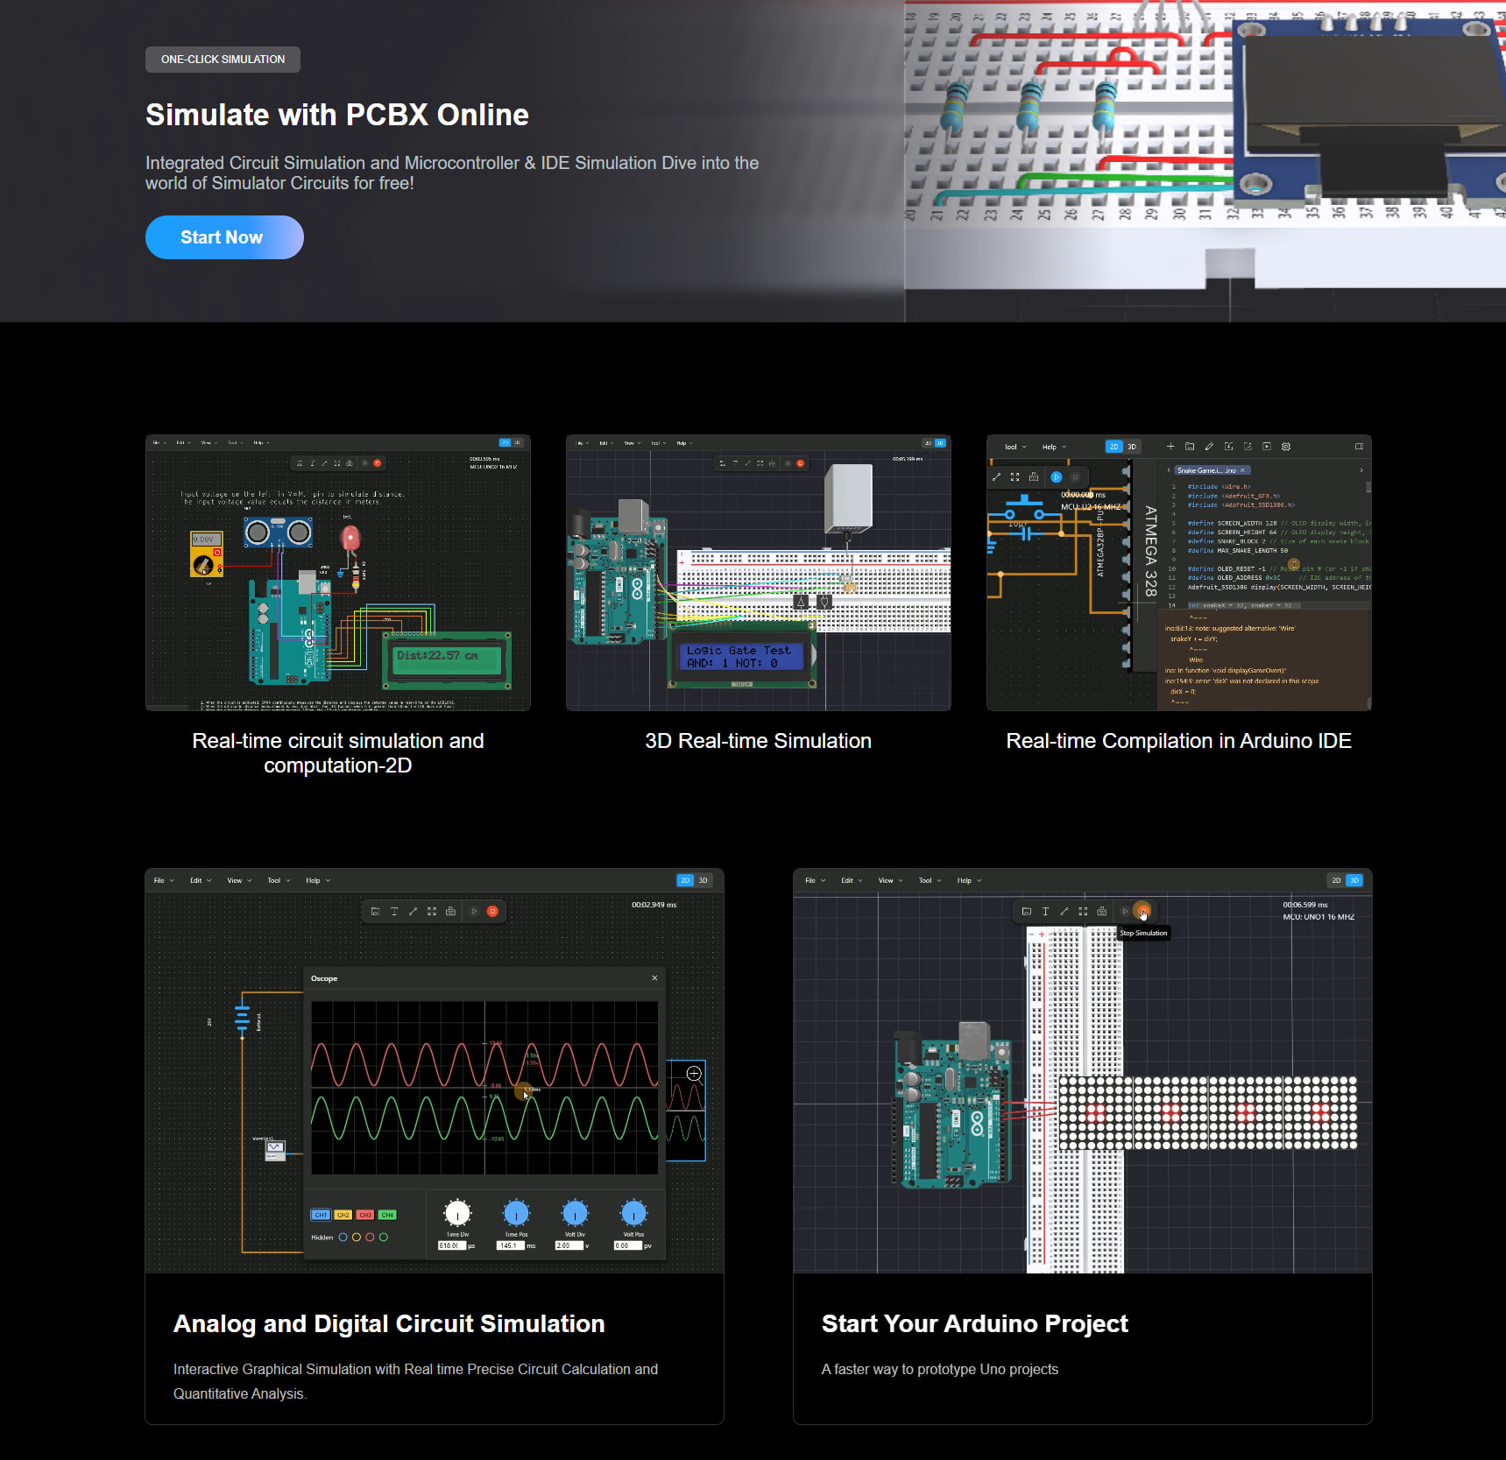The image size is (1506, 1460).
Task: Select the green Hidden channel radio circle
Action: tap(384, 1238)
